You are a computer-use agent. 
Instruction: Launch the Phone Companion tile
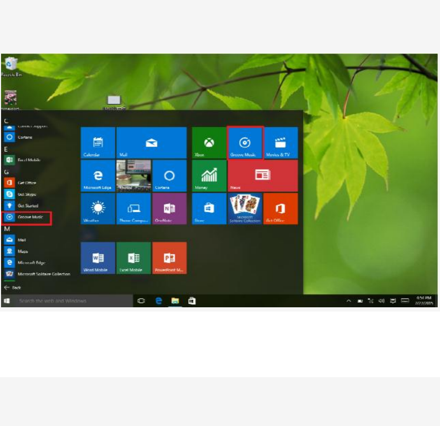(134, 209)
